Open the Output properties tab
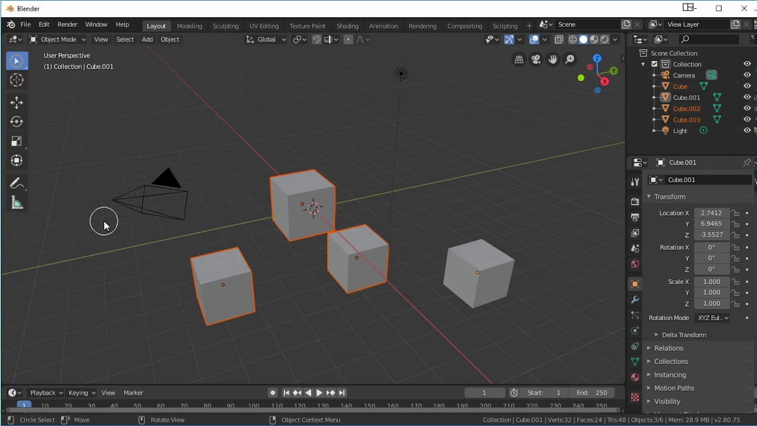The width and height of the screenshot is (757, 426). (635, 217)
